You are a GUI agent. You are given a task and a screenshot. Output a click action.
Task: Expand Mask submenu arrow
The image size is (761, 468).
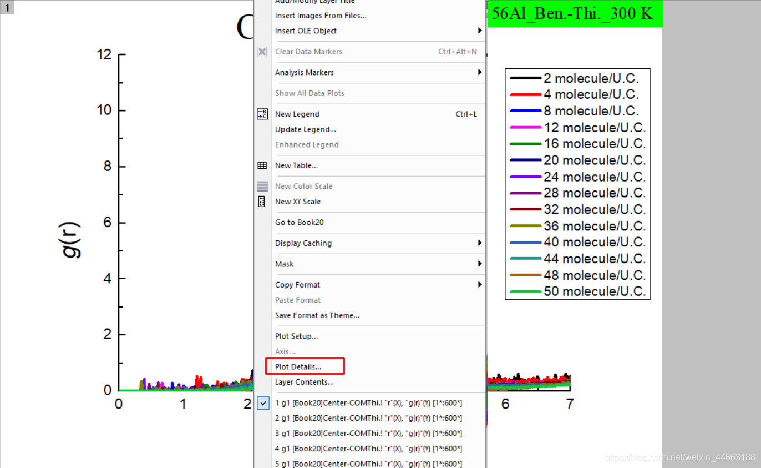[480, 264]
